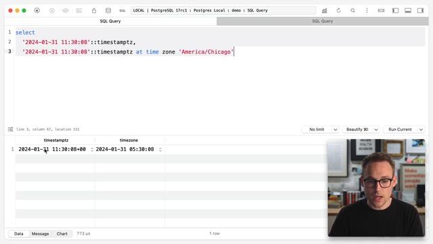Click stepper arrows in timestamptz cell
The height and width of the screenshot is (244, 433).
point(92,150)
